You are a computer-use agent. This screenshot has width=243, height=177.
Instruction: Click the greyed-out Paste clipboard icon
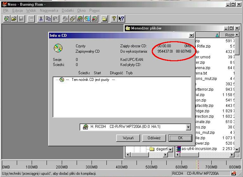(55, 19)
